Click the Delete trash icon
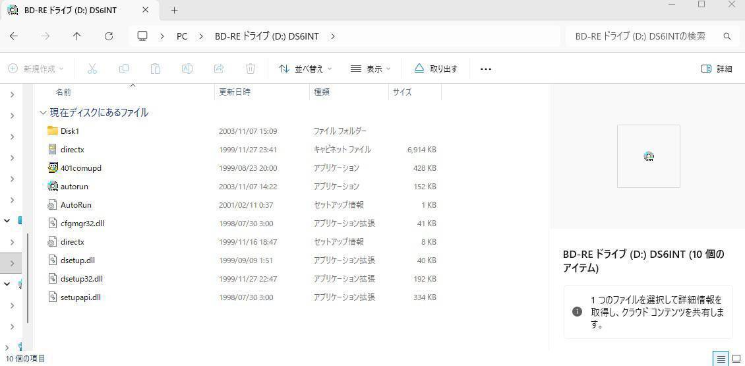745x366 pixels. tap(251, 69)
